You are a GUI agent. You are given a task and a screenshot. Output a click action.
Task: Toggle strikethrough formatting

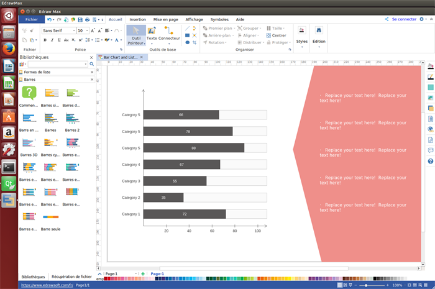click(x=66, y=40)
